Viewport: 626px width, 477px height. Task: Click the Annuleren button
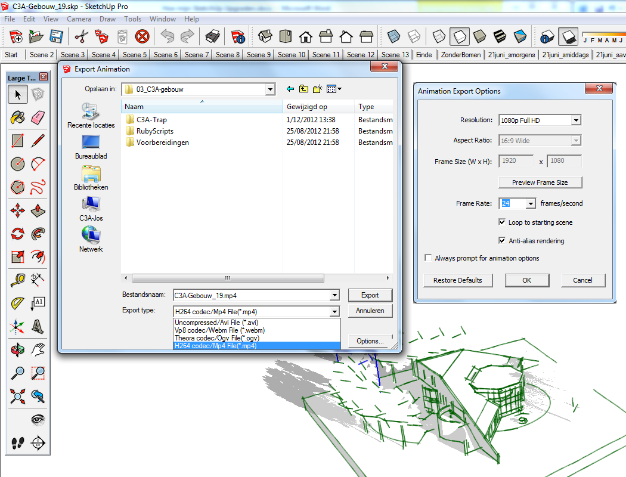click(370, 311)
